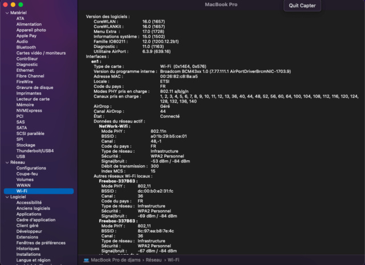Click the BSSID a0:1b:29:b5:ce:01 value

click(x=169, y=136)
